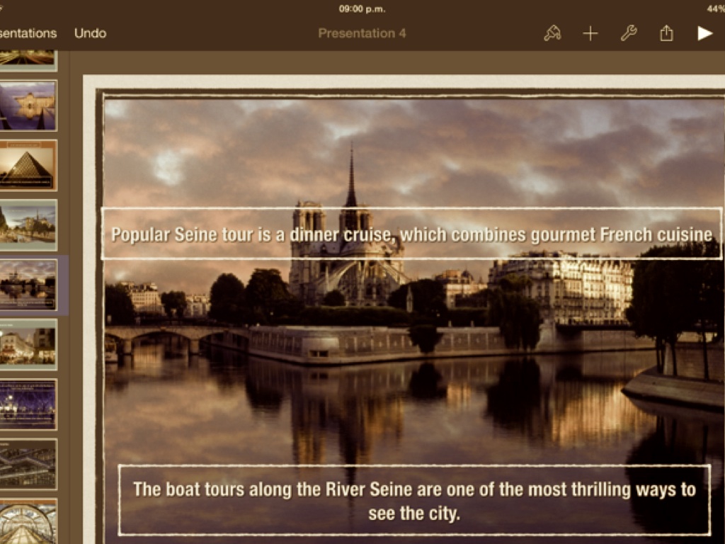
Task: Select the currently highlighted Notre Dame river thumbnail
Action: 28,284
